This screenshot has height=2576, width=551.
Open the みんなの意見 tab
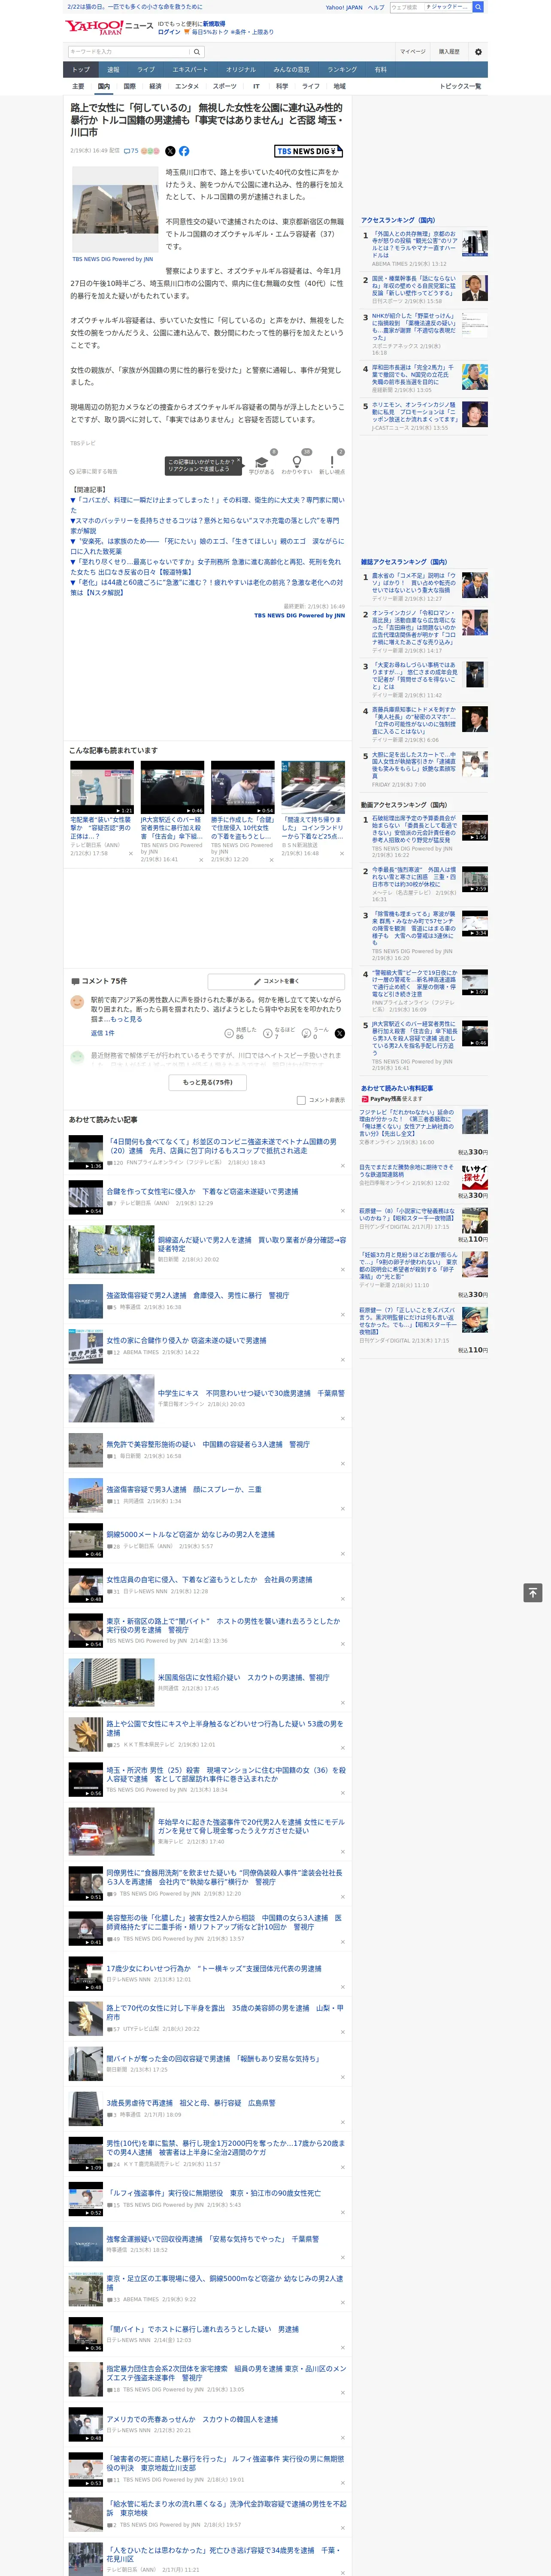(292, 70)
